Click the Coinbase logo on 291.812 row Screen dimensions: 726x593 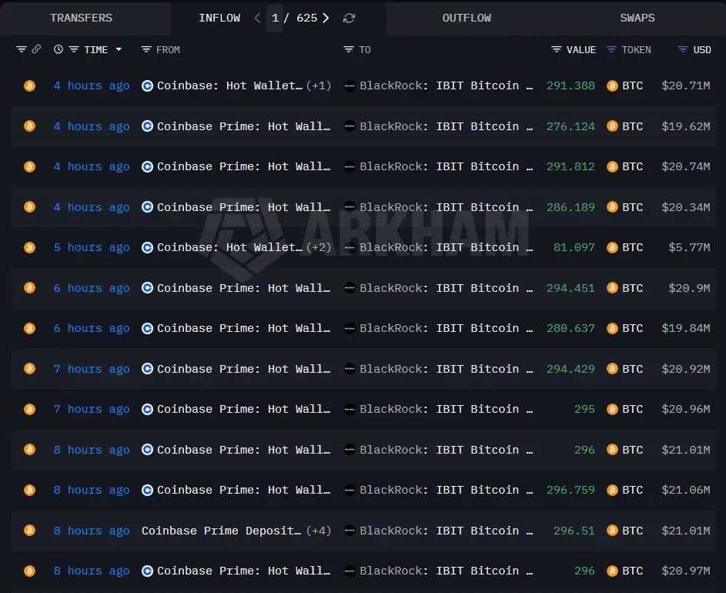point(147,167)
